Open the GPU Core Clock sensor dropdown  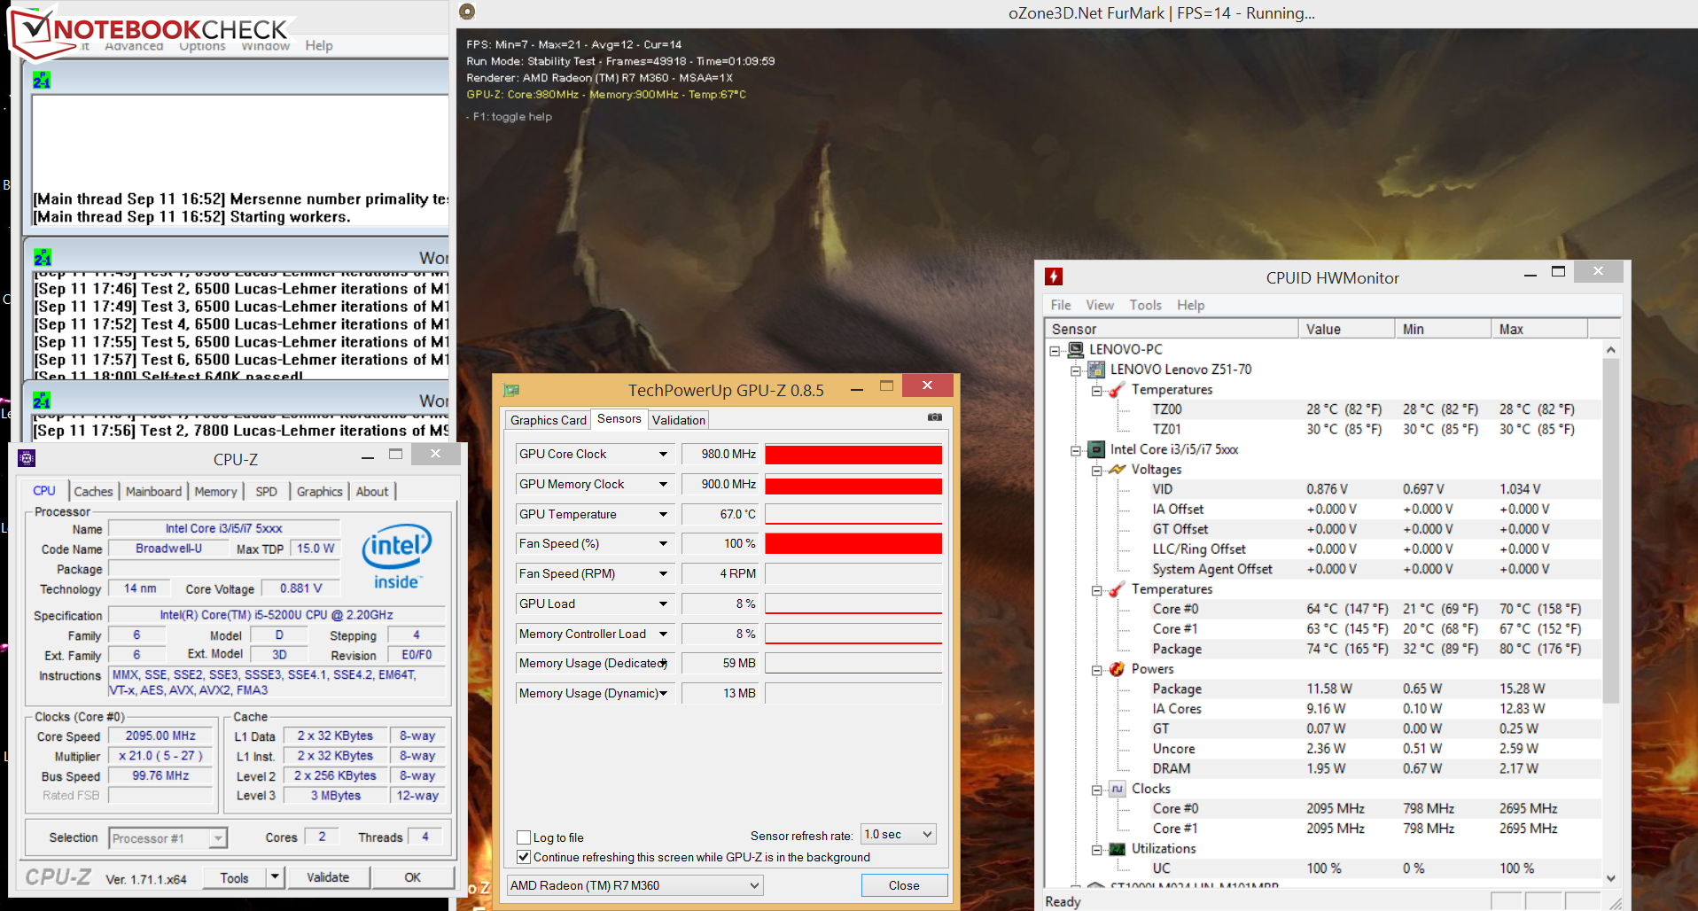663,454
